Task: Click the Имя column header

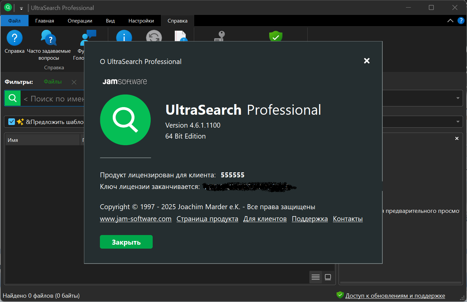Action: point(42,140)
